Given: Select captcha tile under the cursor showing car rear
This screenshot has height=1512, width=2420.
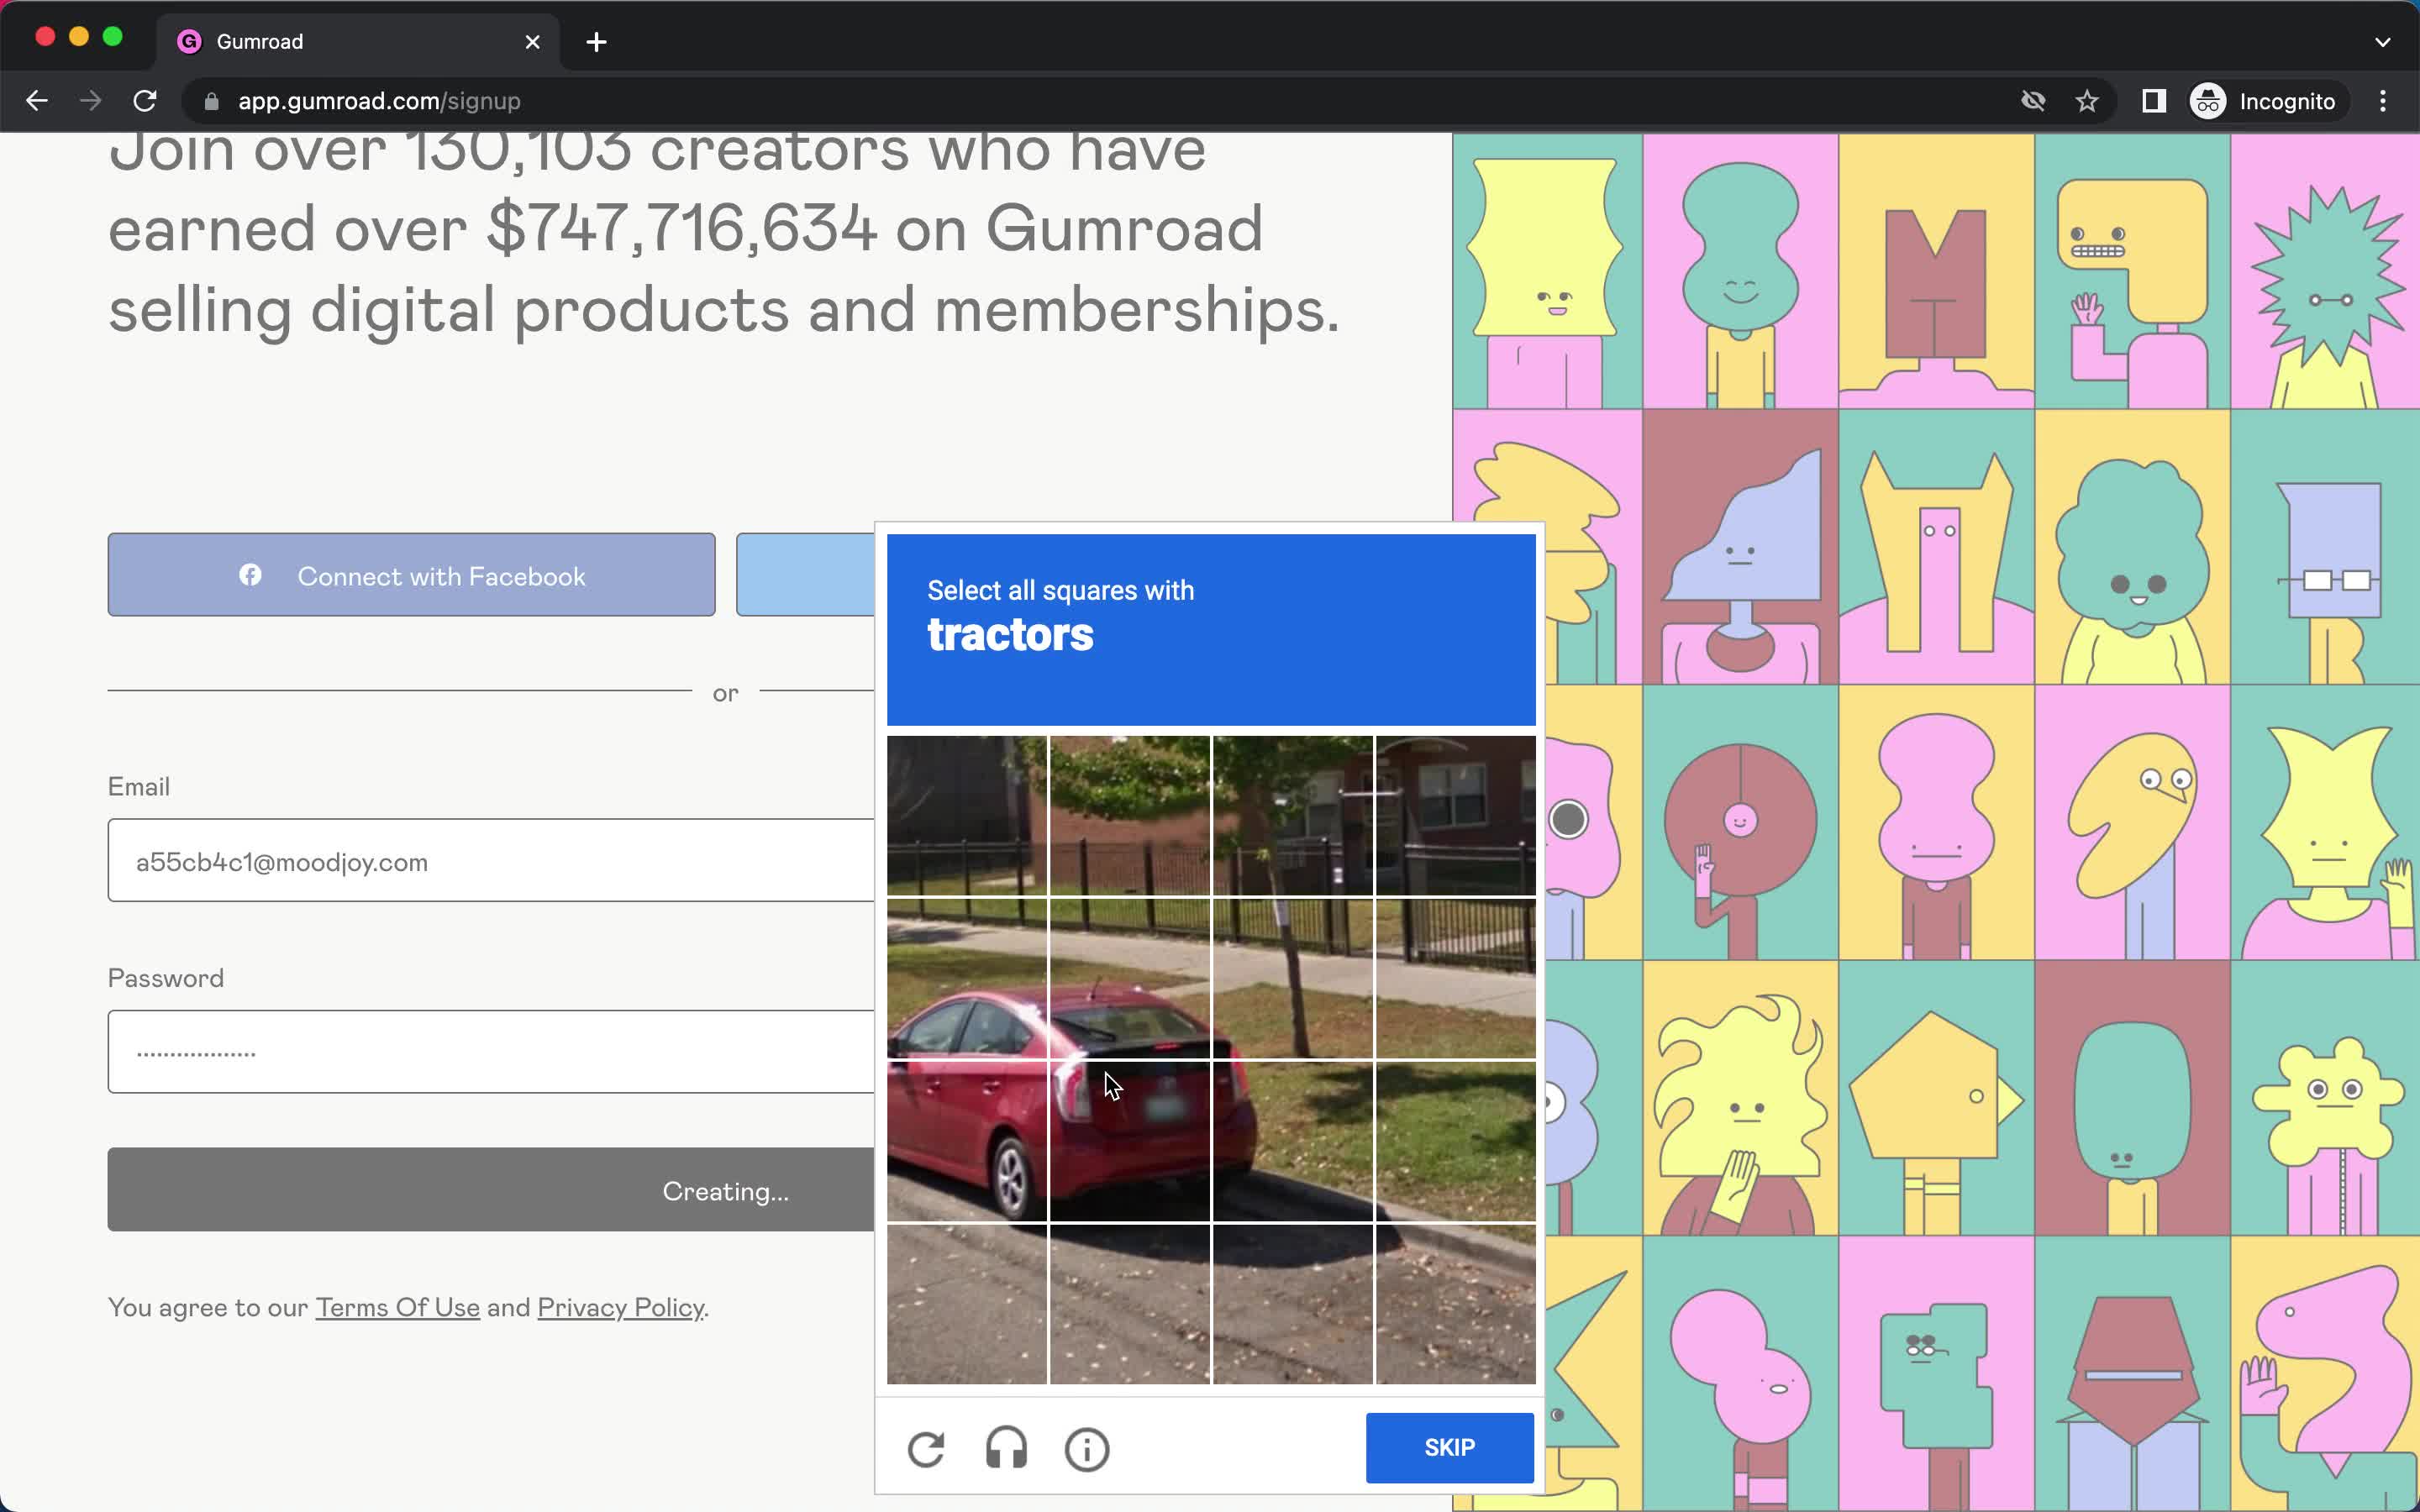Looking at the screenshot, I should pos(1130,1141).
